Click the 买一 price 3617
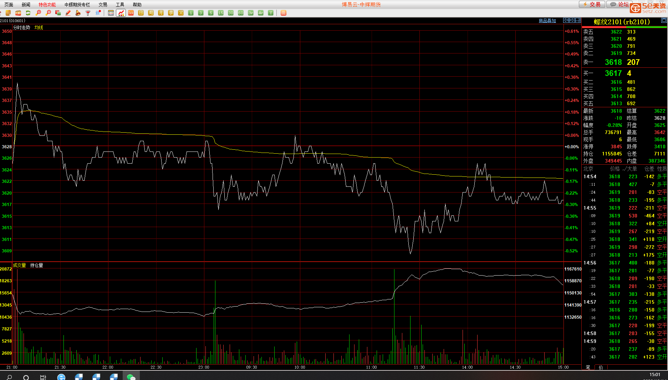This screenshot has height=380, width=668. pyautogui.click(x=613, y=73)
